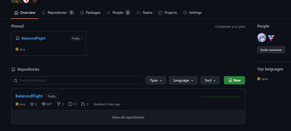Create a New repository

(234, 80)
